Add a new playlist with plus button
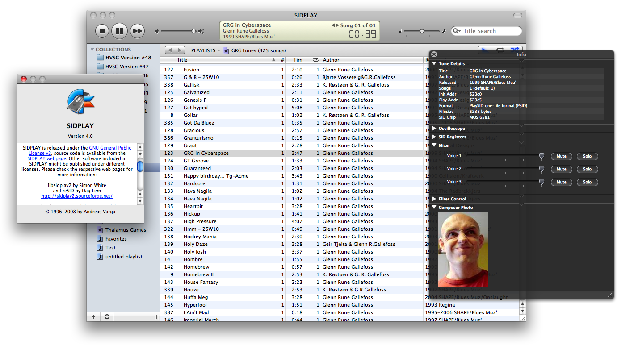Viewport: 617px width, 345px height. (93, 317)
